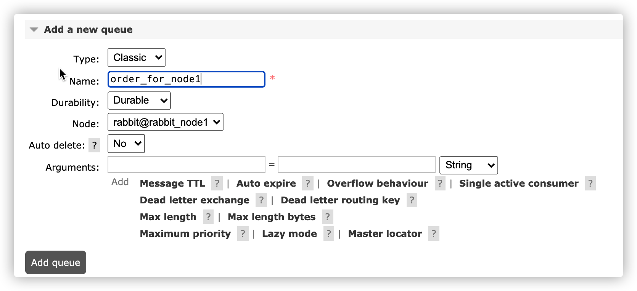The height and width of the screenshot is (291, 637).
Task: Show Lazy mode help question mark
Action: pyautogui.click(x=328, y=233)
